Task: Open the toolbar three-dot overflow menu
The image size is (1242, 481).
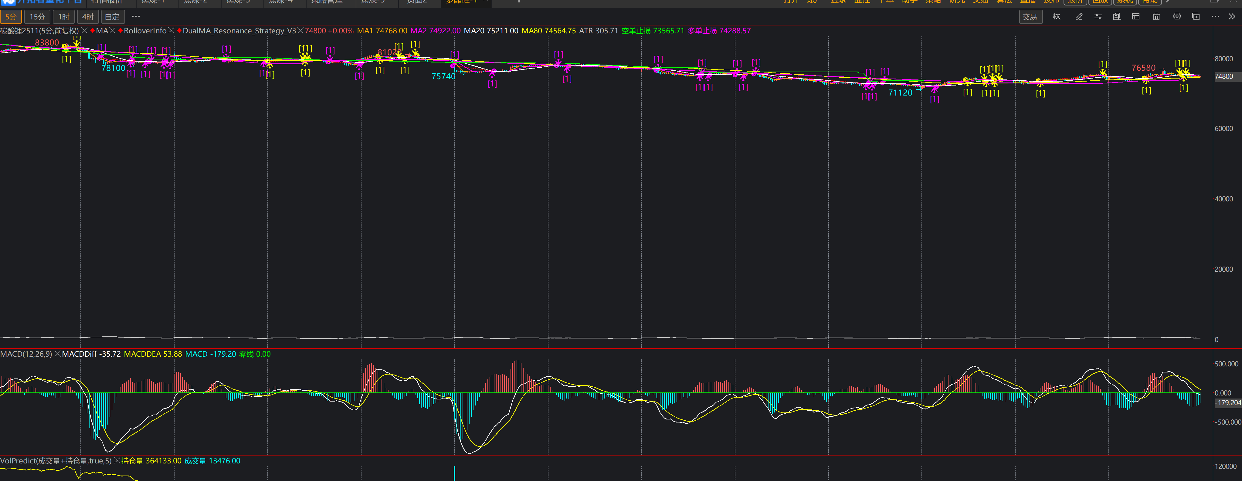Action: pos(1215,16)
